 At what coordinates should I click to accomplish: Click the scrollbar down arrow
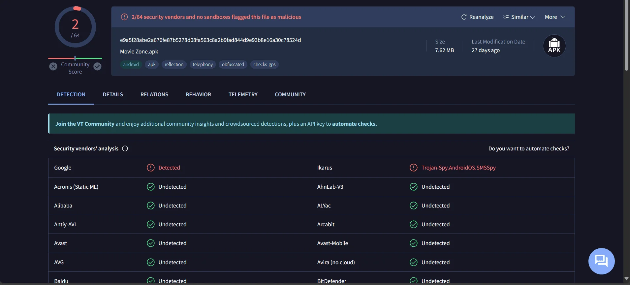627,278
